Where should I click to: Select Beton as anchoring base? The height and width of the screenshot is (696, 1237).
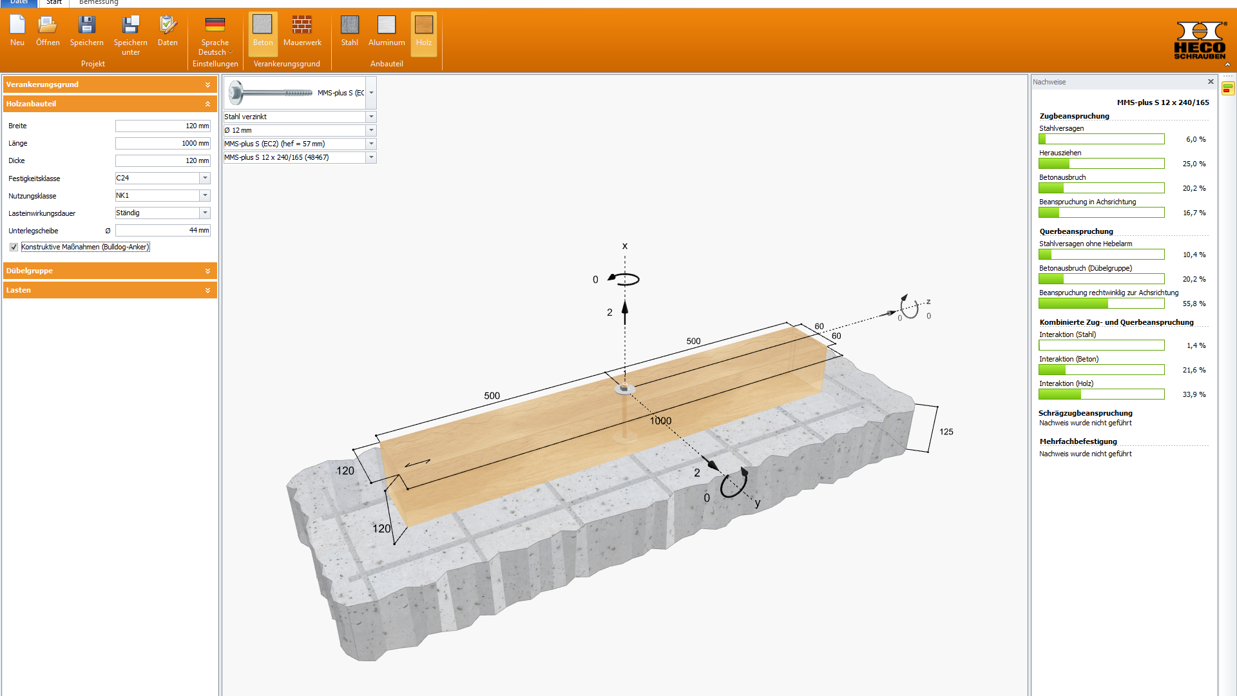(x=263, y=34)
